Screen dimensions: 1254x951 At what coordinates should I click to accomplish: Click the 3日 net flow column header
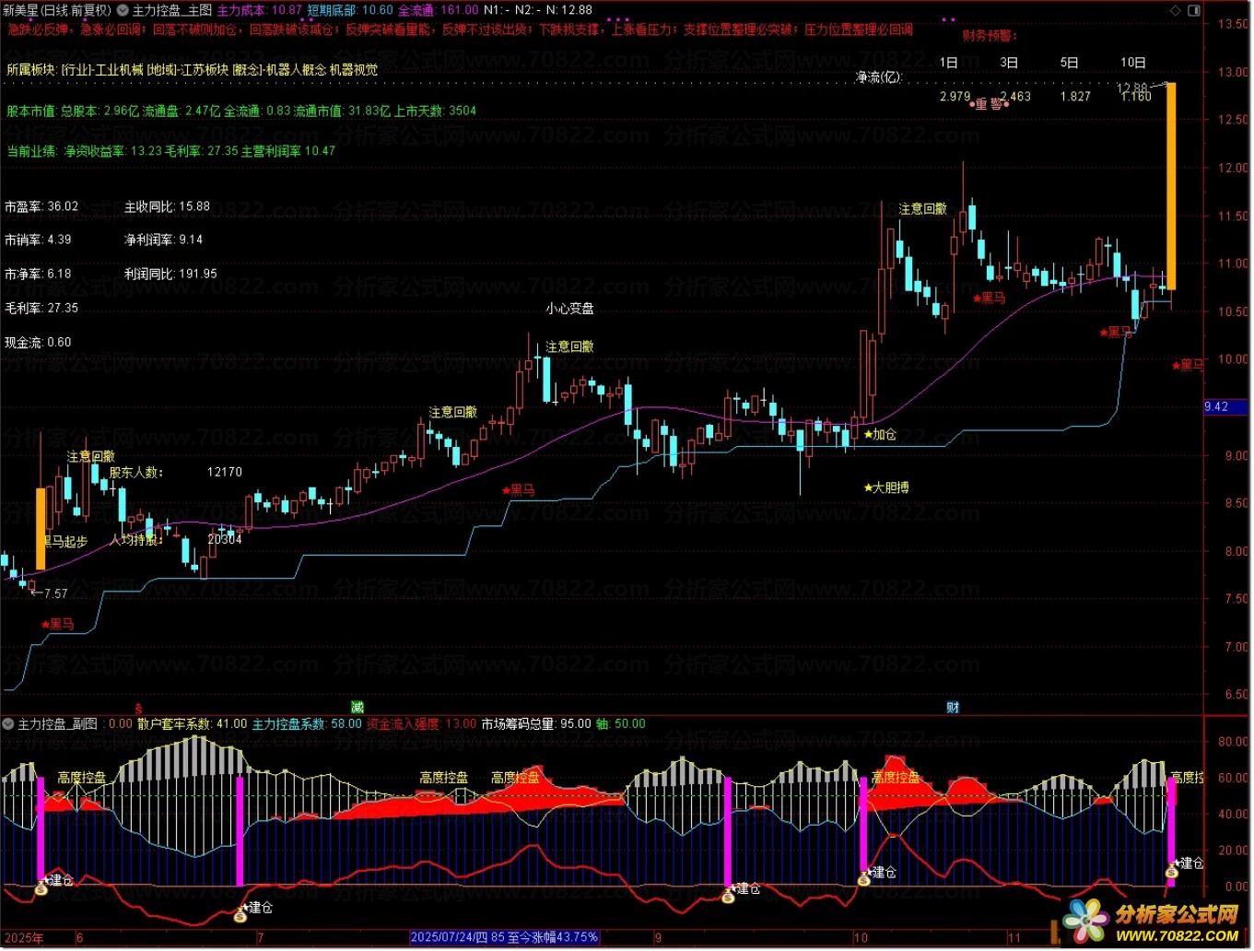pyautogui.click(x=1009, y=63)
